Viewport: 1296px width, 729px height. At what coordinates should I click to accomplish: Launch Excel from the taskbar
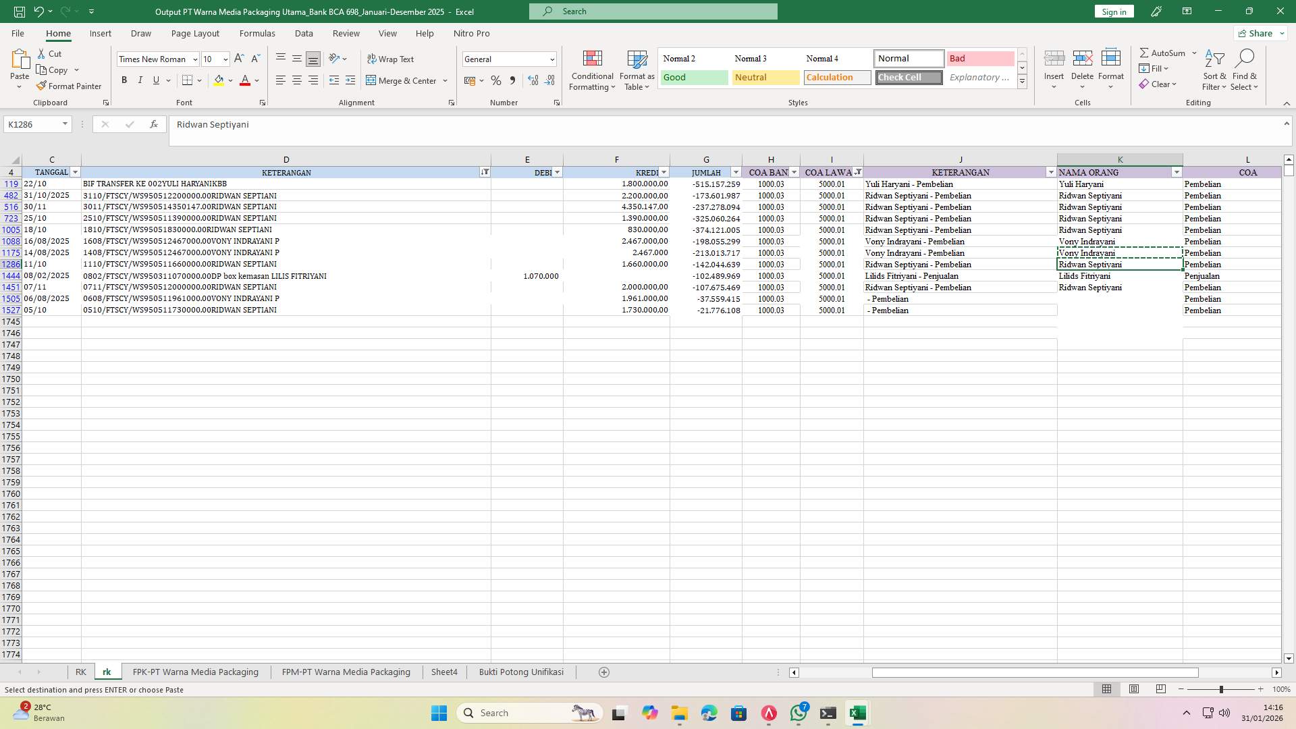pos(858,713)
